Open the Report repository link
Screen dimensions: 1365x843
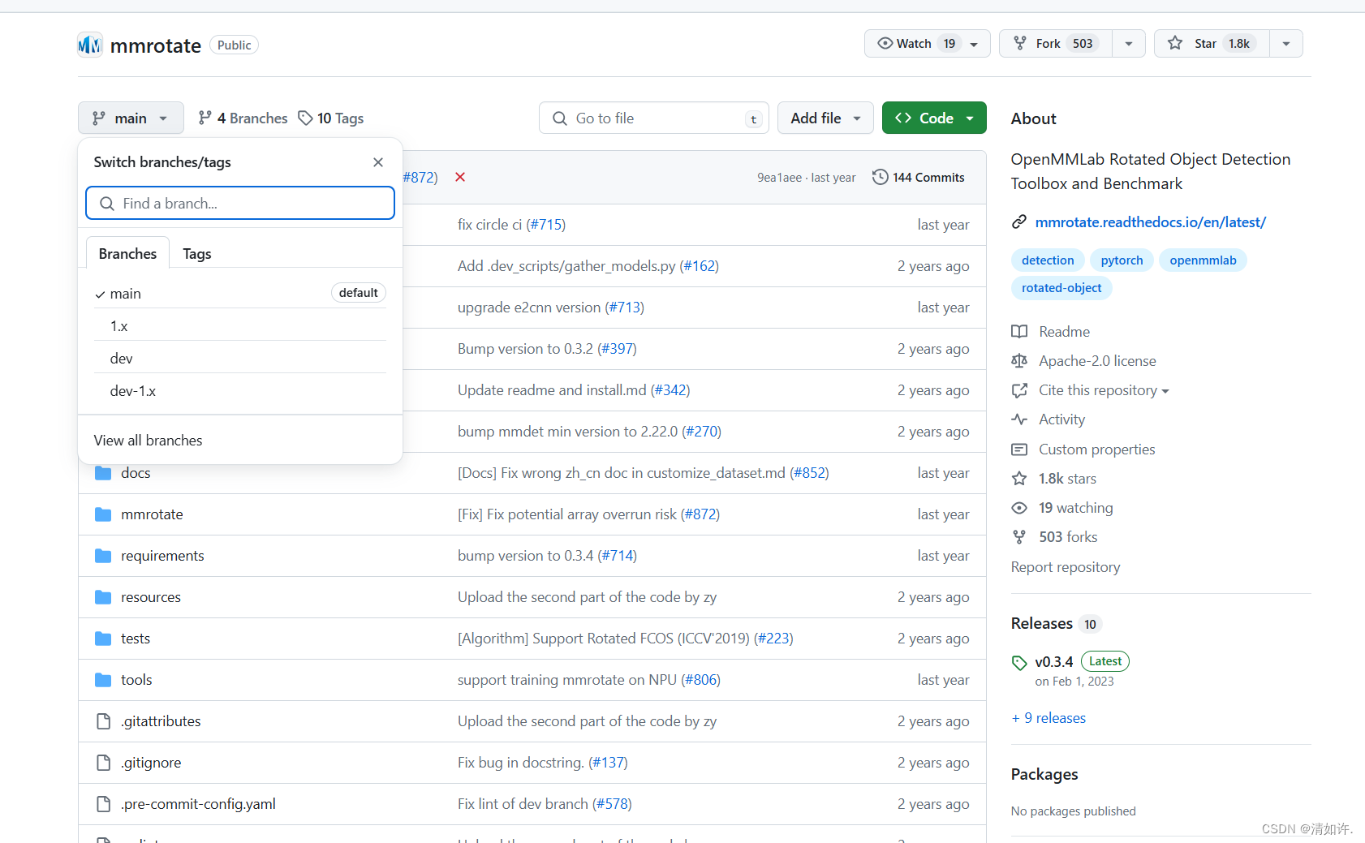point(1066,567)
